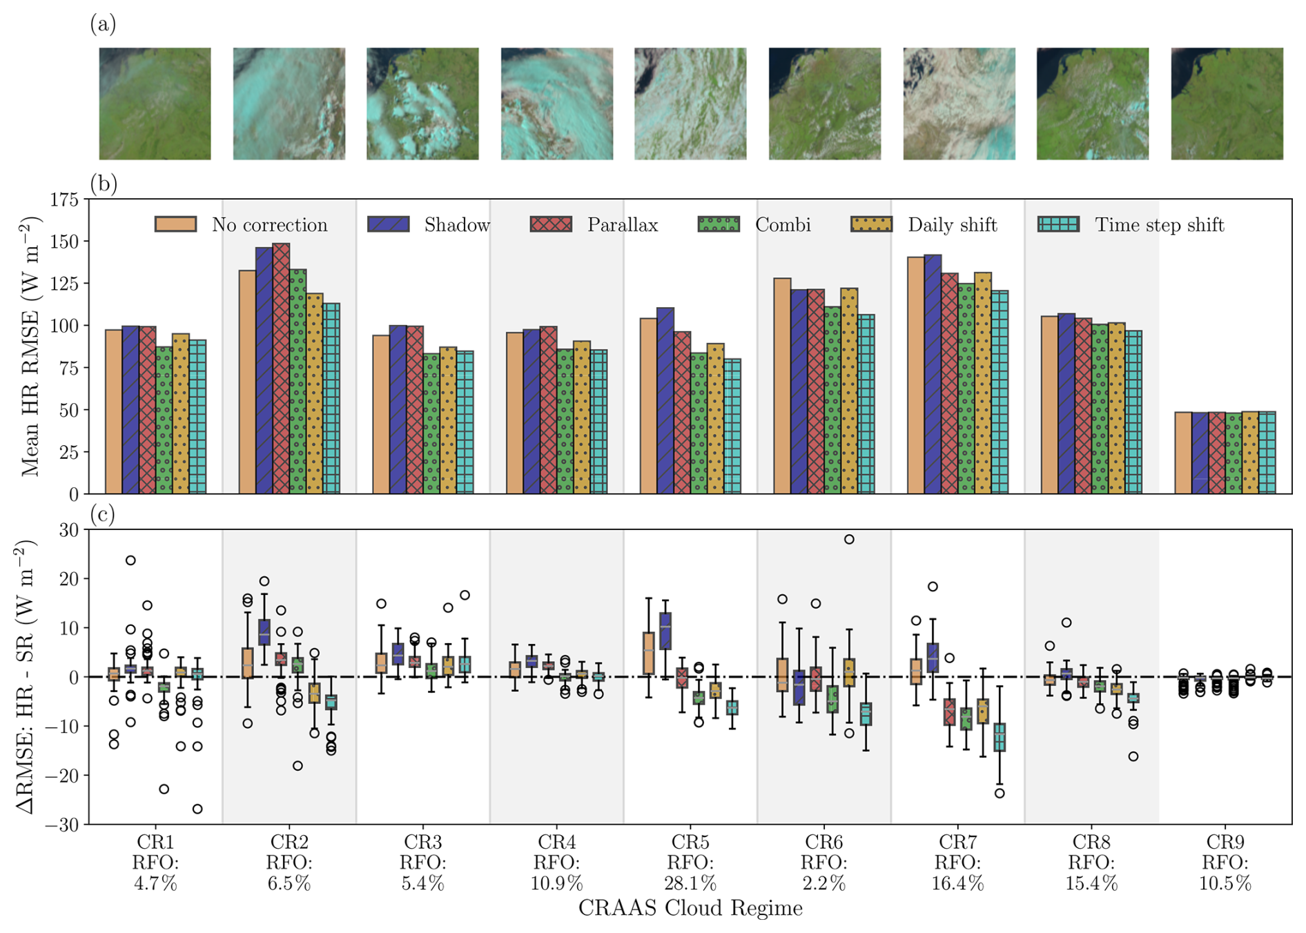
Task: Click the Shadow box plot in CR5
Action: (x=665, y=631)
